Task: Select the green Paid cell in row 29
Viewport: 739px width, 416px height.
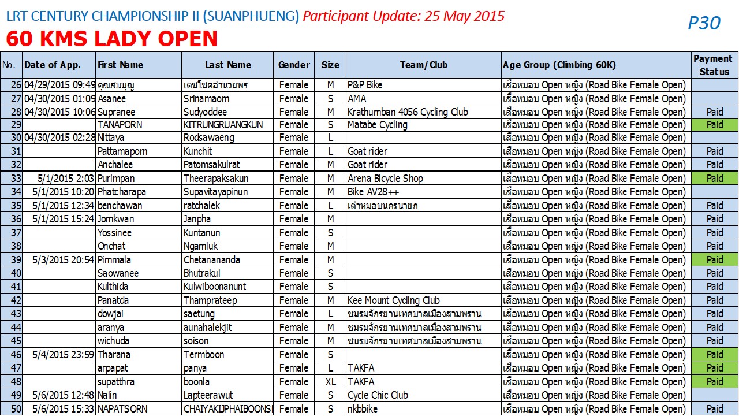Action: (x=715, y=125)
